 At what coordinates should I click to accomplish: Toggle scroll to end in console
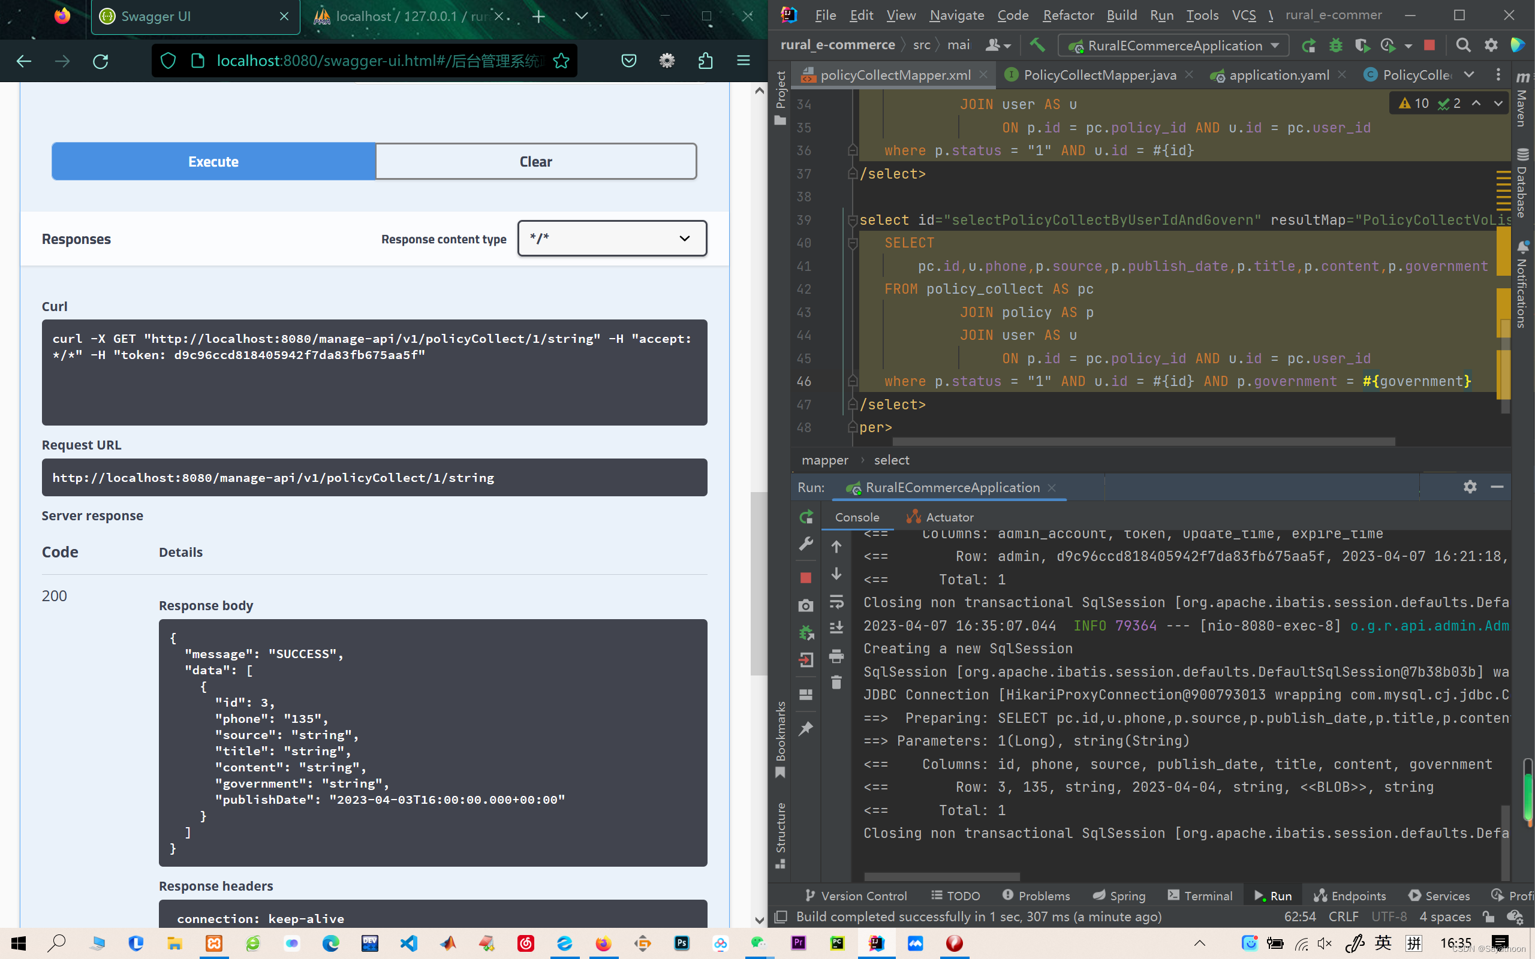click(836, 628)
